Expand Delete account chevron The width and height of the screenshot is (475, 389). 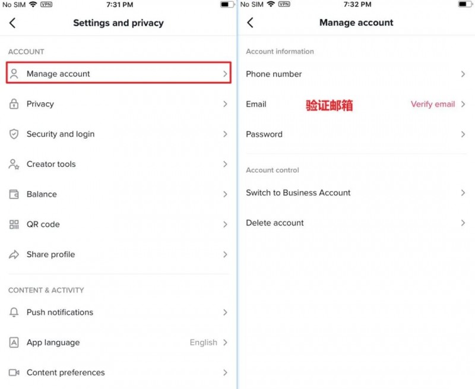pyautogui.click(x=463, y=223)
